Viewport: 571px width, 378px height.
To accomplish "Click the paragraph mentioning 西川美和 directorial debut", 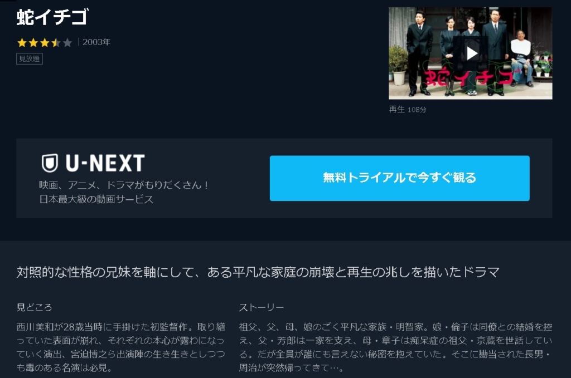I will pyautogui.click(x=121, y=347).
